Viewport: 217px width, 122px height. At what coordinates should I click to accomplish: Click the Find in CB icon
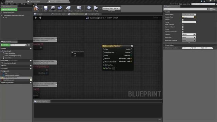[x=53, y=8]
